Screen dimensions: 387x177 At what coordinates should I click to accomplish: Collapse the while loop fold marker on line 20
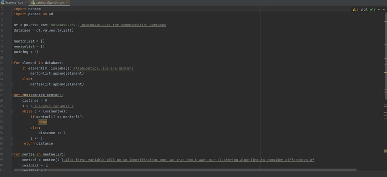12,111
